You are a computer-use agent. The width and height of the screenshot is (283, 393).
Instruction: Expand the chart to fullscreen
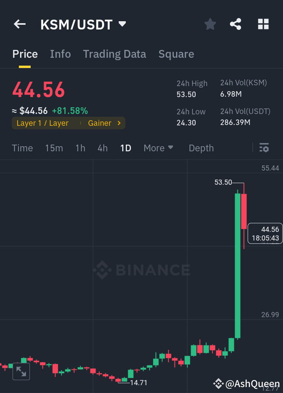tap(21, 371)
